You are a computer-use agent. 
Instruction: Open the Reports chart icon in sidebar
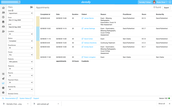tap(3, 83)
